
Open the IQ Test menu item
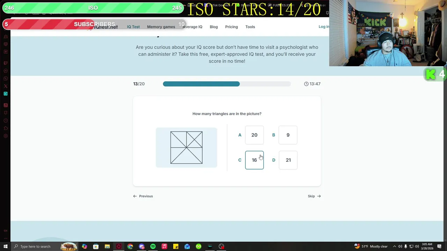click(133, 27)
